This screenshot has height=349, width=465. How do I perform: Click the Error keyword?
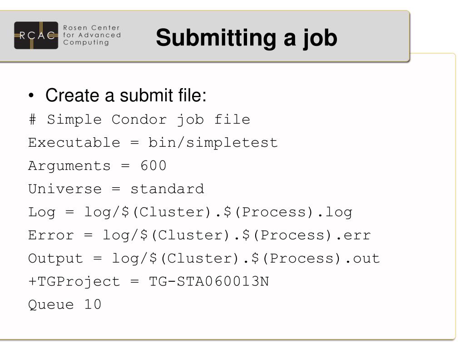coord(51,235)
